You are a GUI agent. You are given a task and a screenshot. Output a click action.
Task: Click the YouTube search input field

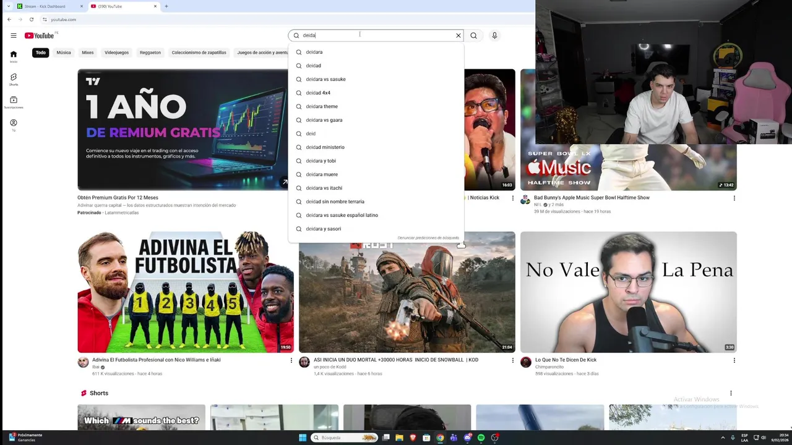coord(376,35)
